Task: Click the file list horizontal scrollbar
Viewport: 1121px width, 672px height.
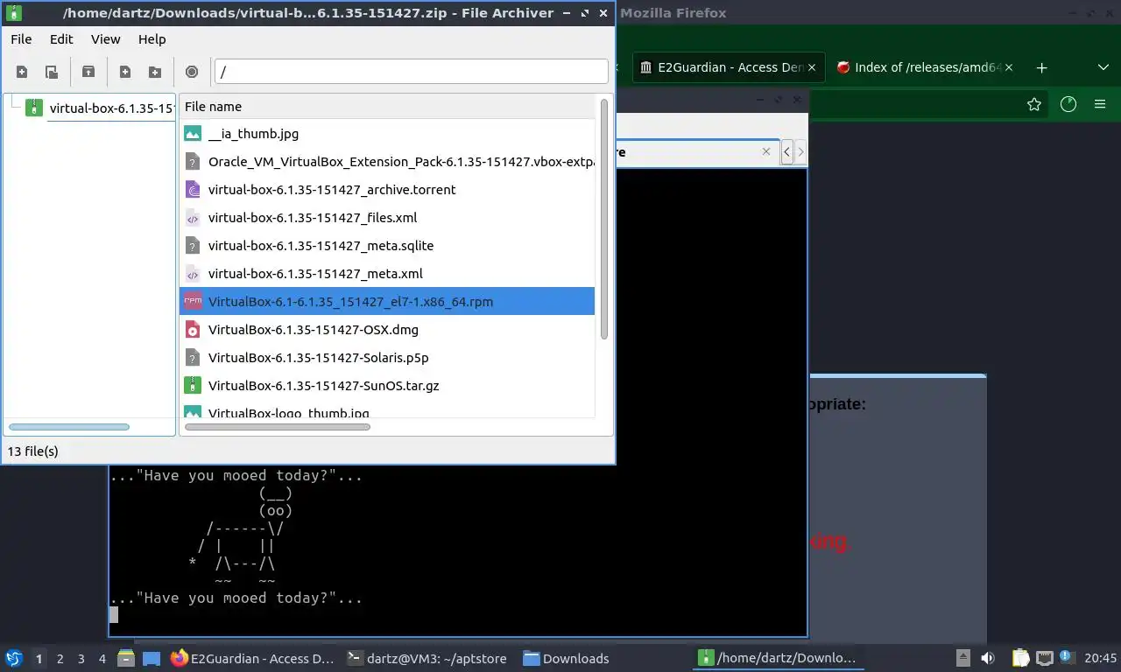Action: coord(278,427)
